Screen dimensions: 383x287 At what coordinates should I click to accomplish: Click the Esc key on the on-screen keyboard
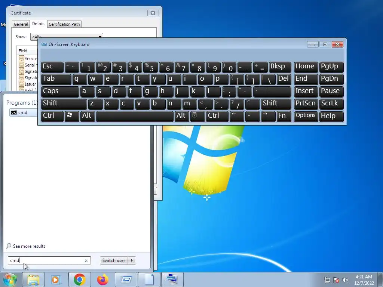click(52, 67)
